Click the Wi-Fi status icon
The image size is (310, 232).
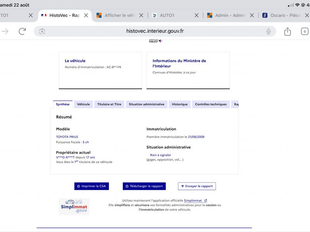coord(297,5)
